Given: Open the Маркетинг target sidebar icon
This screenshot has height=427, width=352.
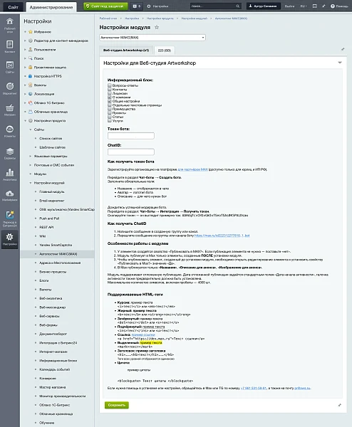Looking at the screenshot, I should (x=9, y=88).
